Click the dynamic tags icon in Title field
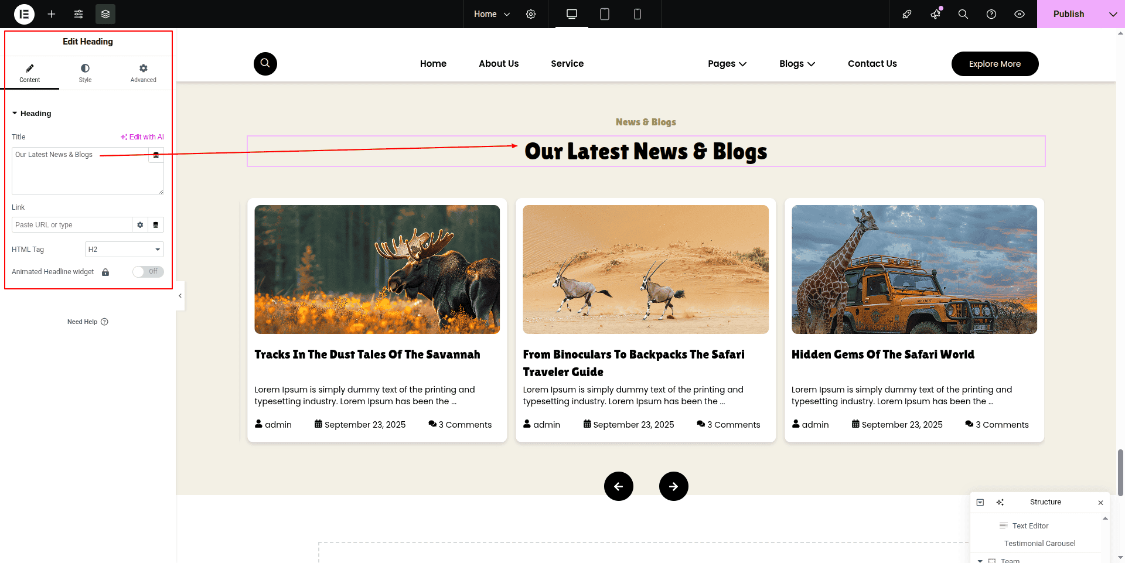1125x563 pixels. tap(156, 155)
